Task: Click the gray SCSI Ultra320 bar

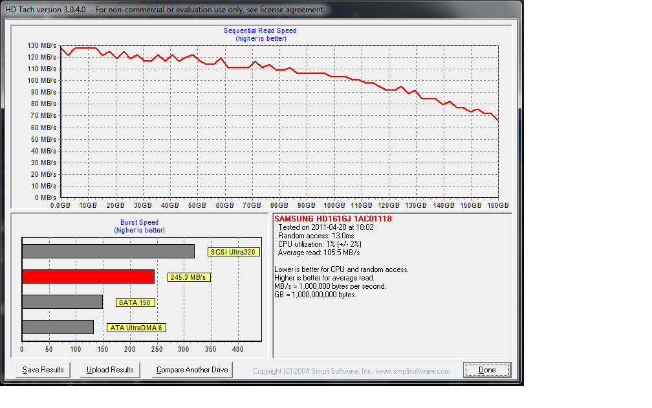Action: (x=108, y=251)
